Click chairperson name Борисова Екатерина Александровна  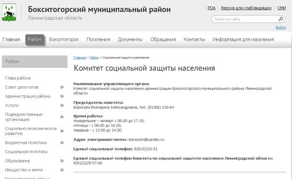[106, 107]
